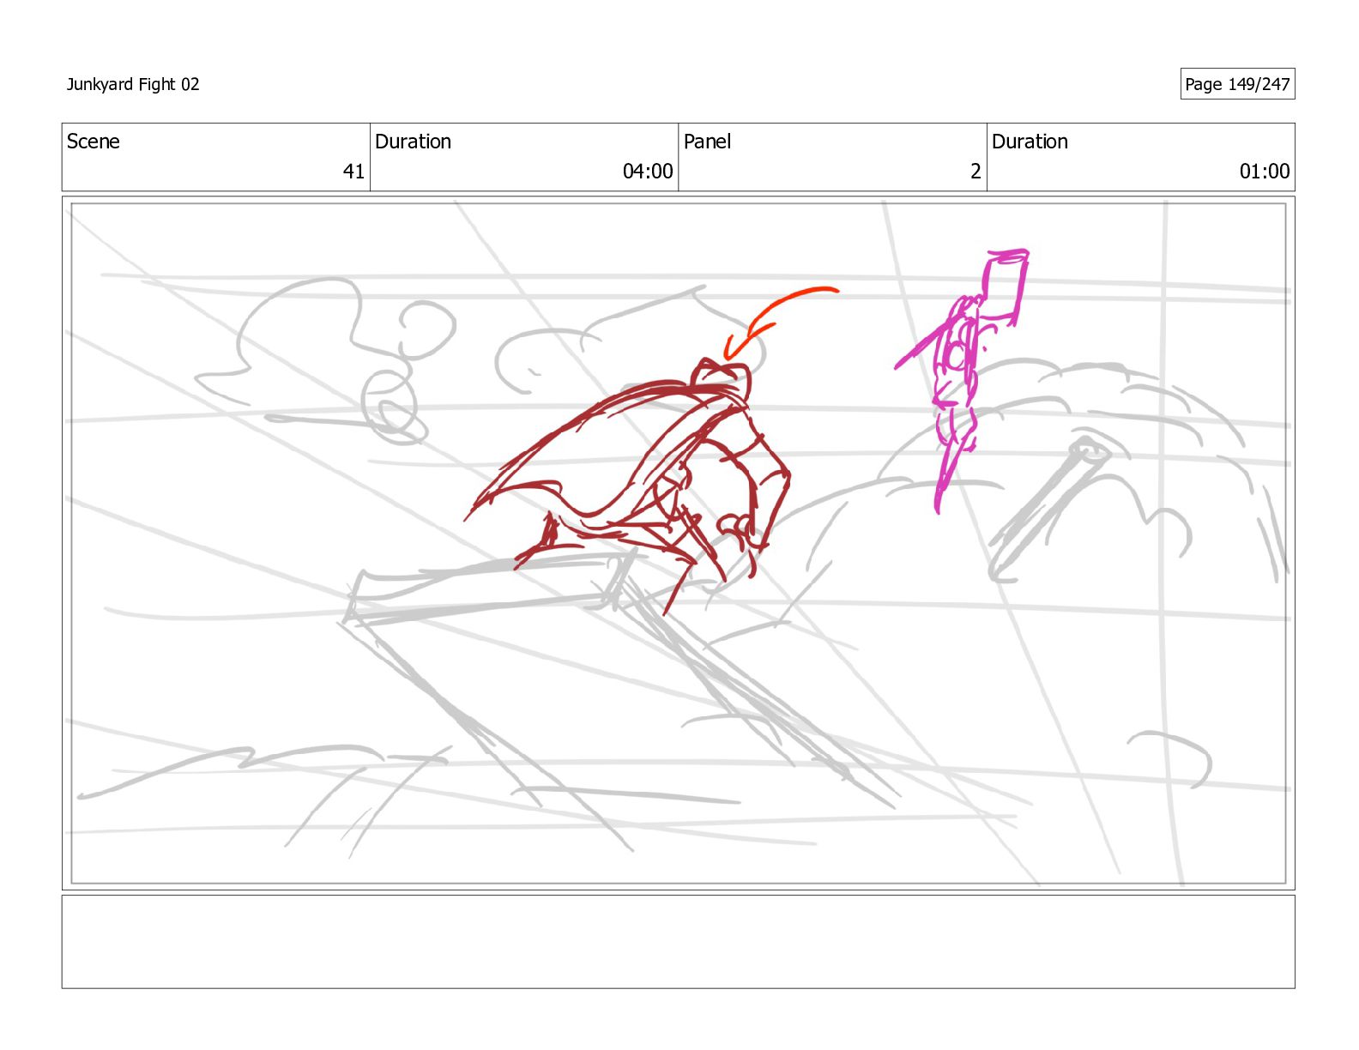The image size is (1359, 1050).
Task: Click the panel number '2'
Action: 975,172
